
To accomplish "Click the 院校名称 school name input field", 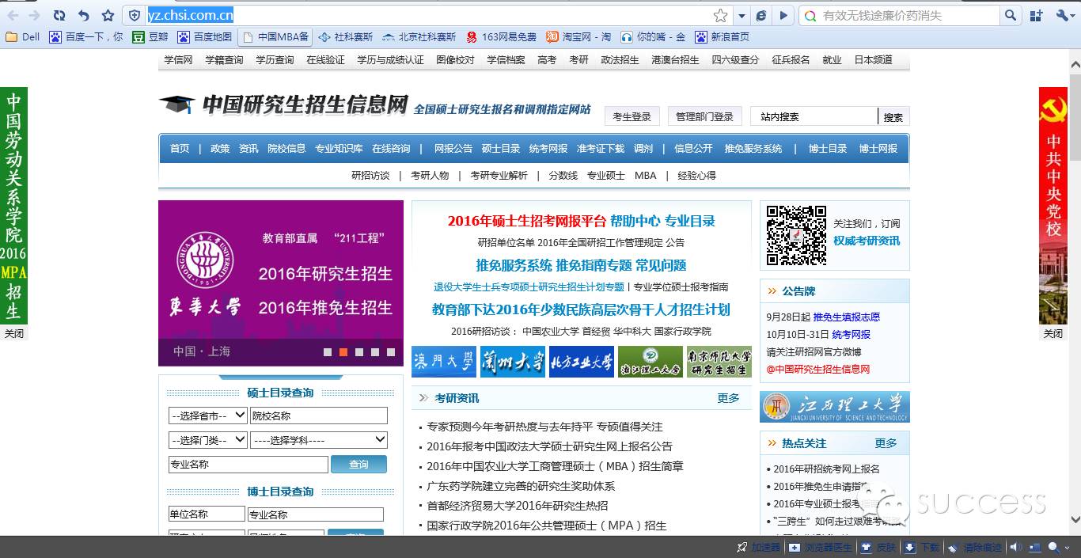I will [319, 416].
